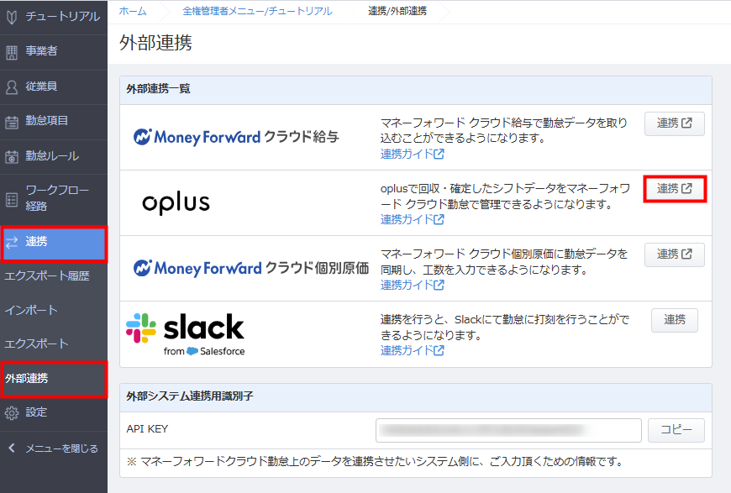This screenshot has width=731, height=493.
Task: Copy the API KEY with コピー button
Action: (676, 430)
